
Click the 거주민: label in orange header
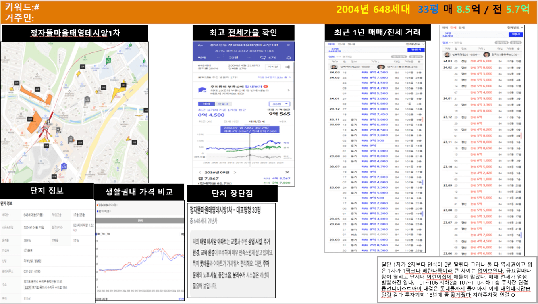pos(19,18)
